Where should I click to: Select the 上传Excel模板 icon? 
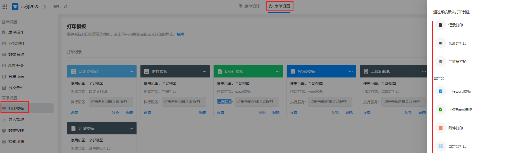440,110
